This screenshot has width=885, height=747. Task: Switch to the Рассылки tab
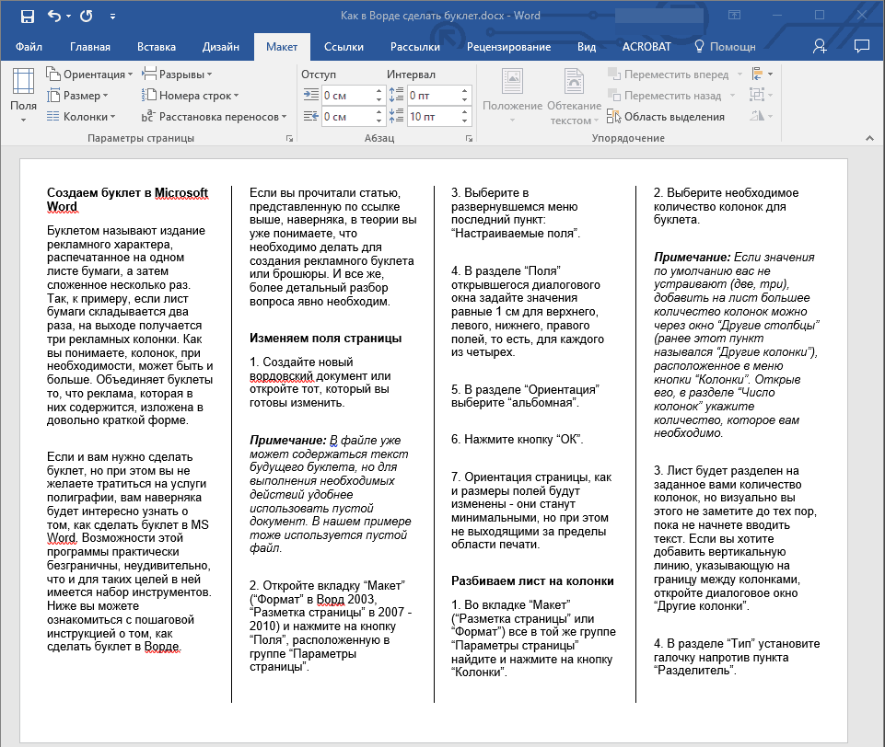414,47
